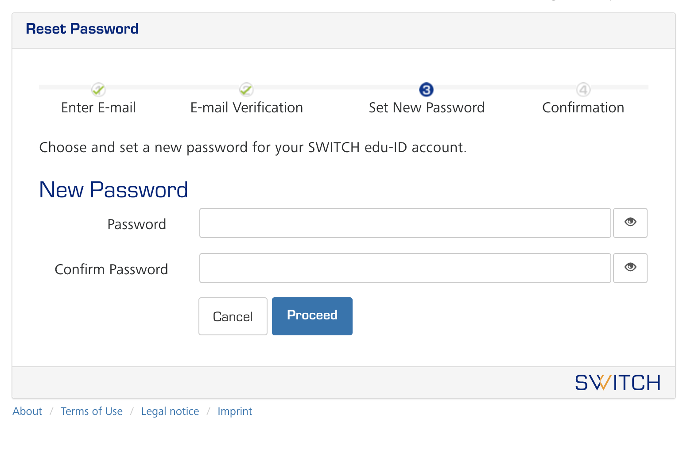691x453 pixels.
Task: Select the E-mail Verification step label
Action: tap(246, 107)
